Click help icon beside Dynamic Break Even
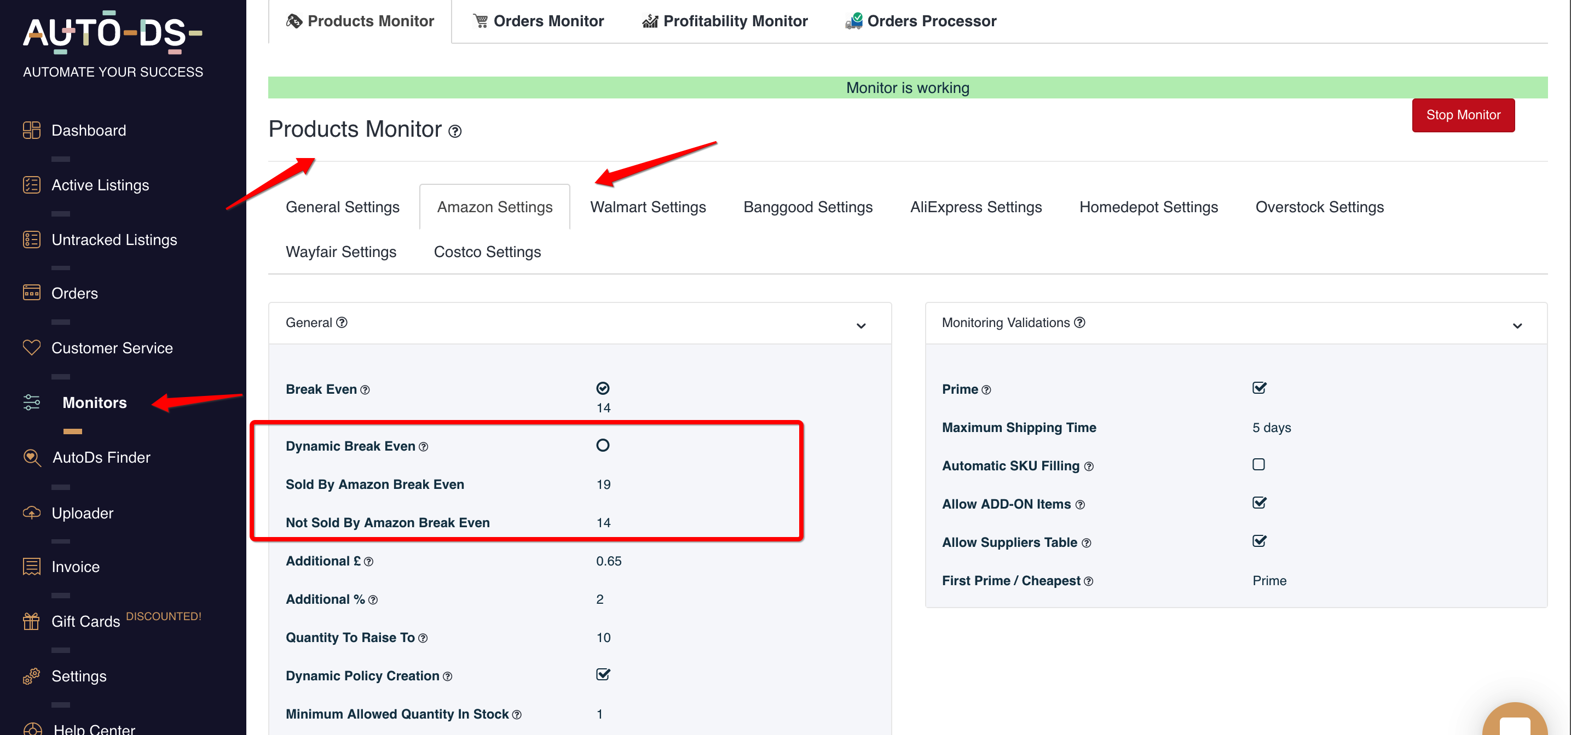 423,447
